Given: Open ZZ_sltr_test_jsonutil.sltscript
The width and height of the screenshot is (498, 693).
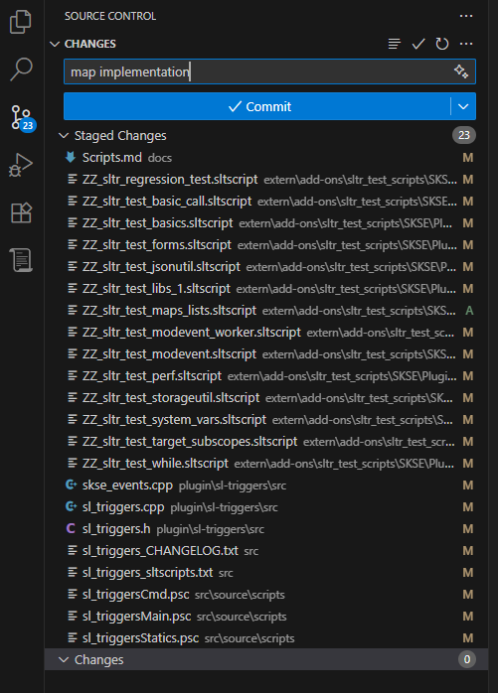Looking at the screenshot, I should (x=161, y=267).
